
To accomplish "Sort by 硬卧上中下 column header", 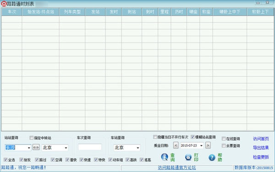I will click(x=230, y=12).
